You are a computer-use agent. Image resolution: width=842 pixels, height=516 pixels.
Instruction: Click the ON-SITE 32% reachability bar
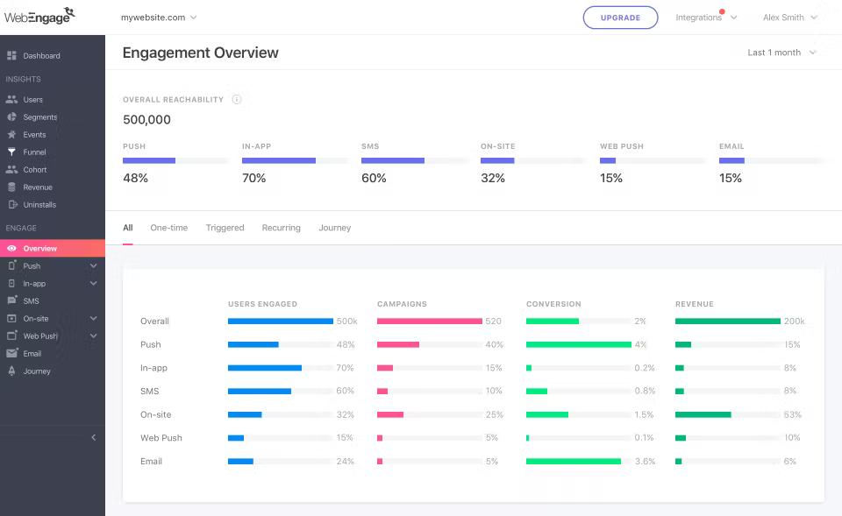[533, 160]
